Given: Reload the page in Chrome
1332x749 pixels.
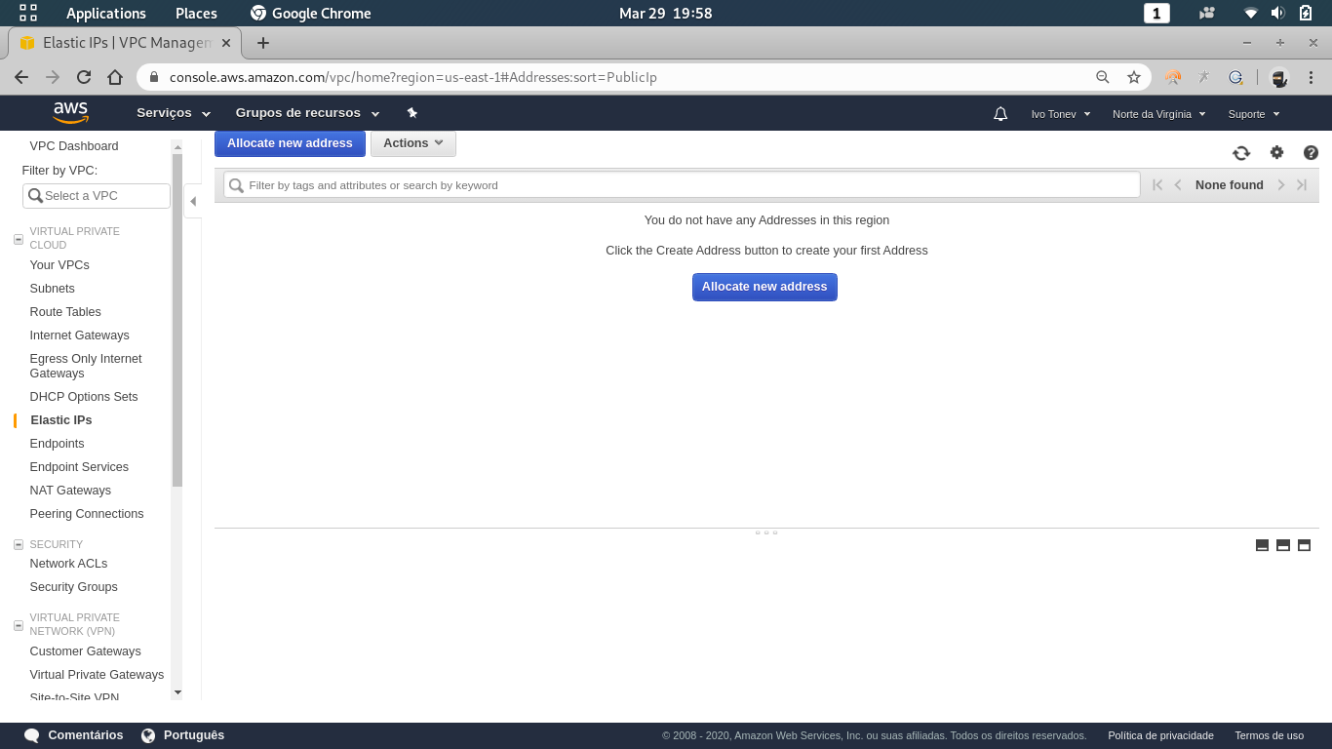Looking at the screenshot, I should point(84,77).
